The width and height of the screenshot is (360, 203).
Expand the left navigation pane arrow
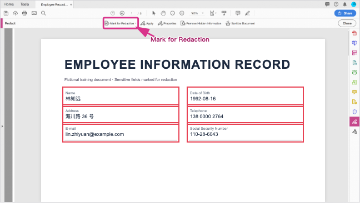2,126
